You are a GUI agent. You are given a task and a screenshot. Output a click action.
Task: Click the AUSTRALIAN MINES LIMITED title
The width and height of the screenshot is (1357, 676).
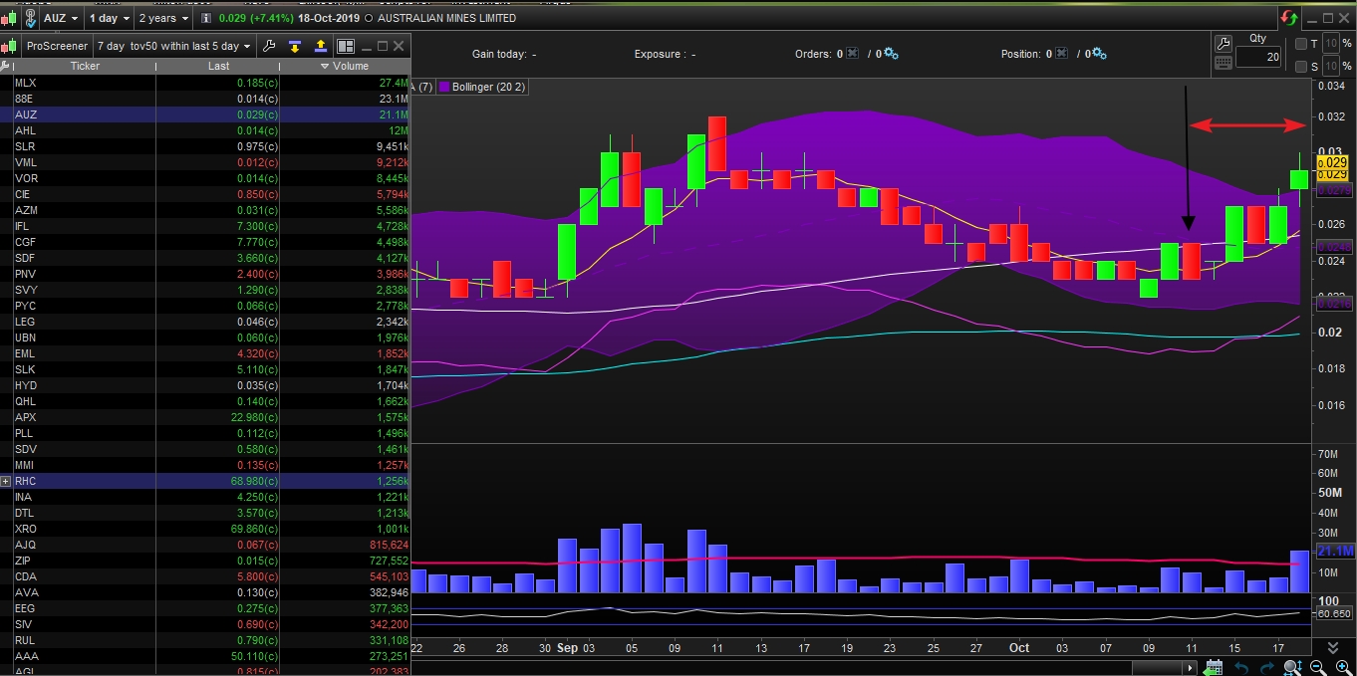[x=447, y=18]
